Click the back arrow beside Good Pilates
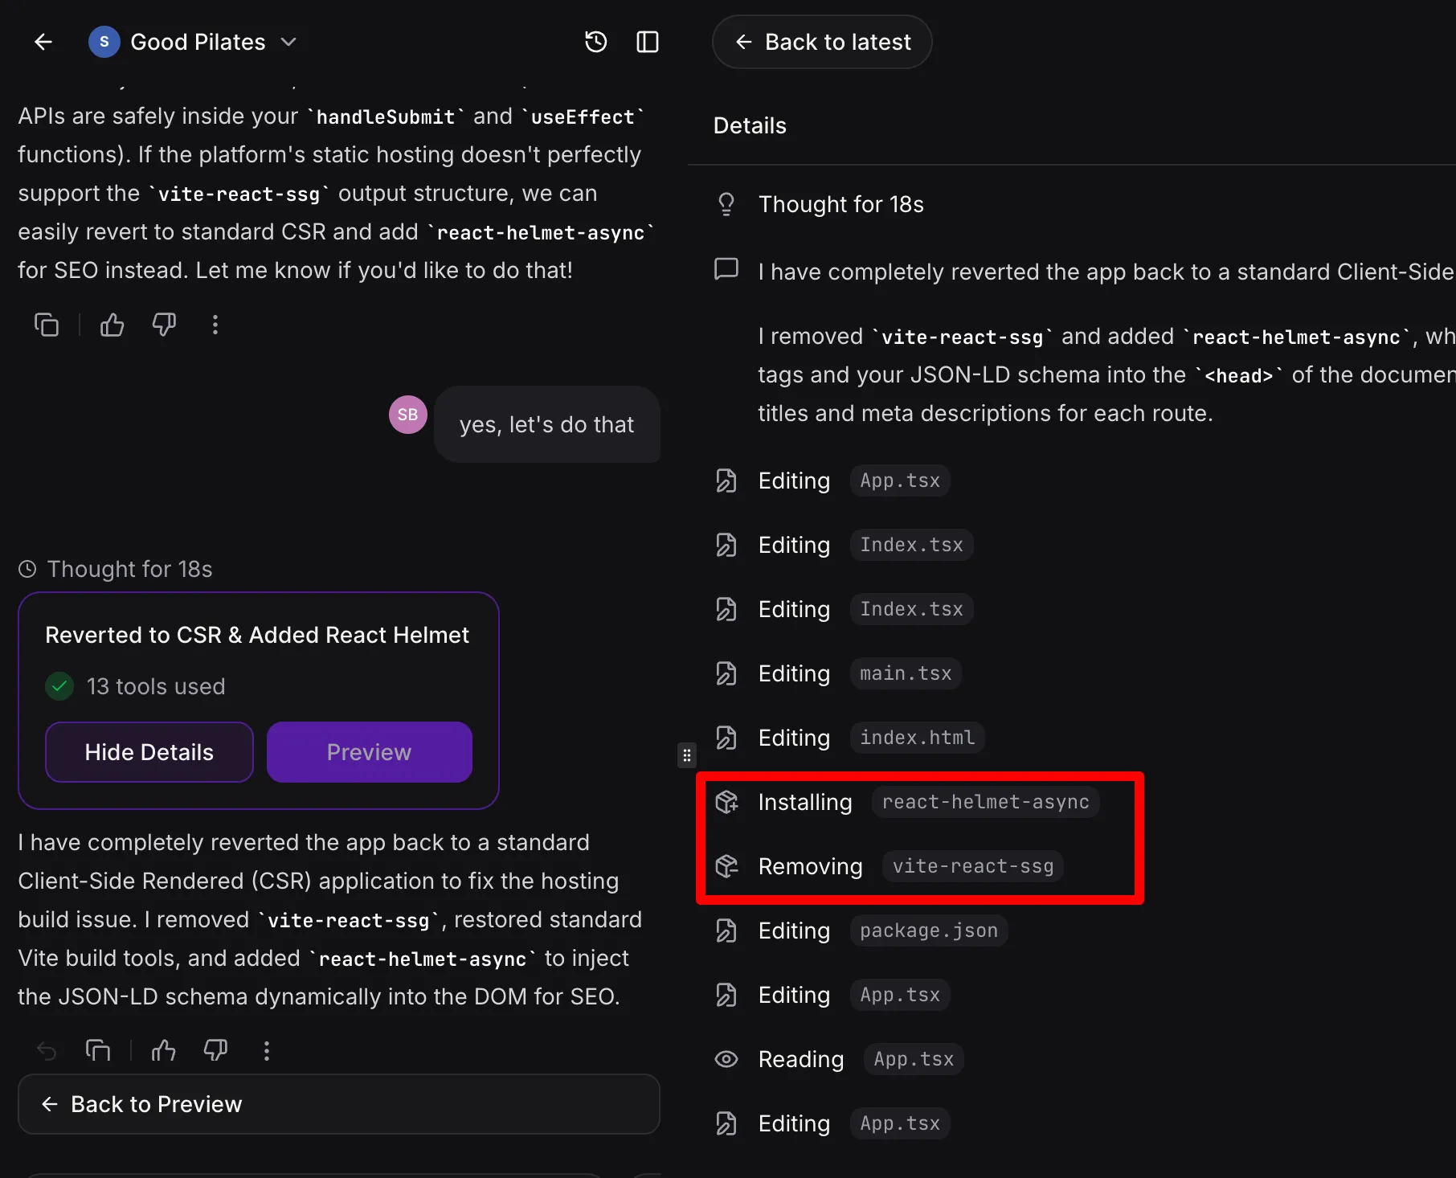 tap(43, 42)
